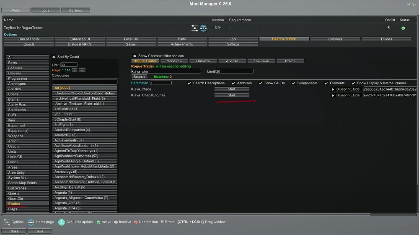Open ToyBox options sliders icon in mod row

point(194,28)
